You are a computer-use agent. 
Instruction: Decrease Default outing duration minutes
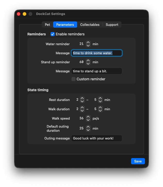pyautogui.click(x=88, y=130)
